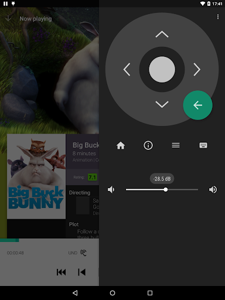Viewport: 225px width, 300px height.
Task: Open the home screen via house icon
Action: pyautogui.click(x=121, y=145)
